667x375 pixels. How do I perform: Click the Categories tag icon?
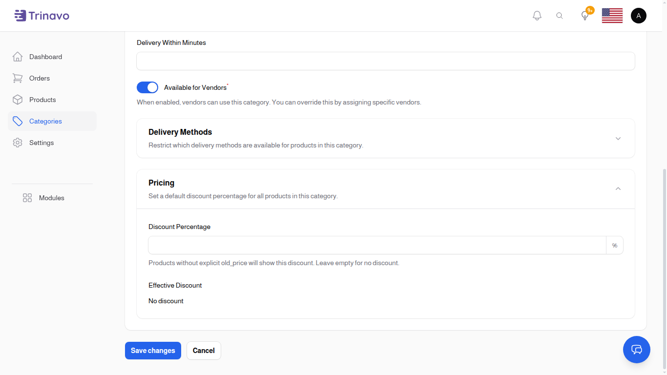pyautogui.click(x=18, y=121)
